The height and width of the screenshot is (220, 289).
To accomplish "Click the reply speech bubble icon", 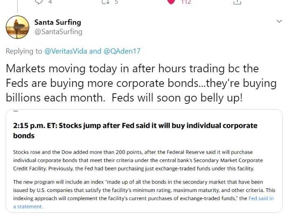I will pyautogui.click(x=39, y=1).
